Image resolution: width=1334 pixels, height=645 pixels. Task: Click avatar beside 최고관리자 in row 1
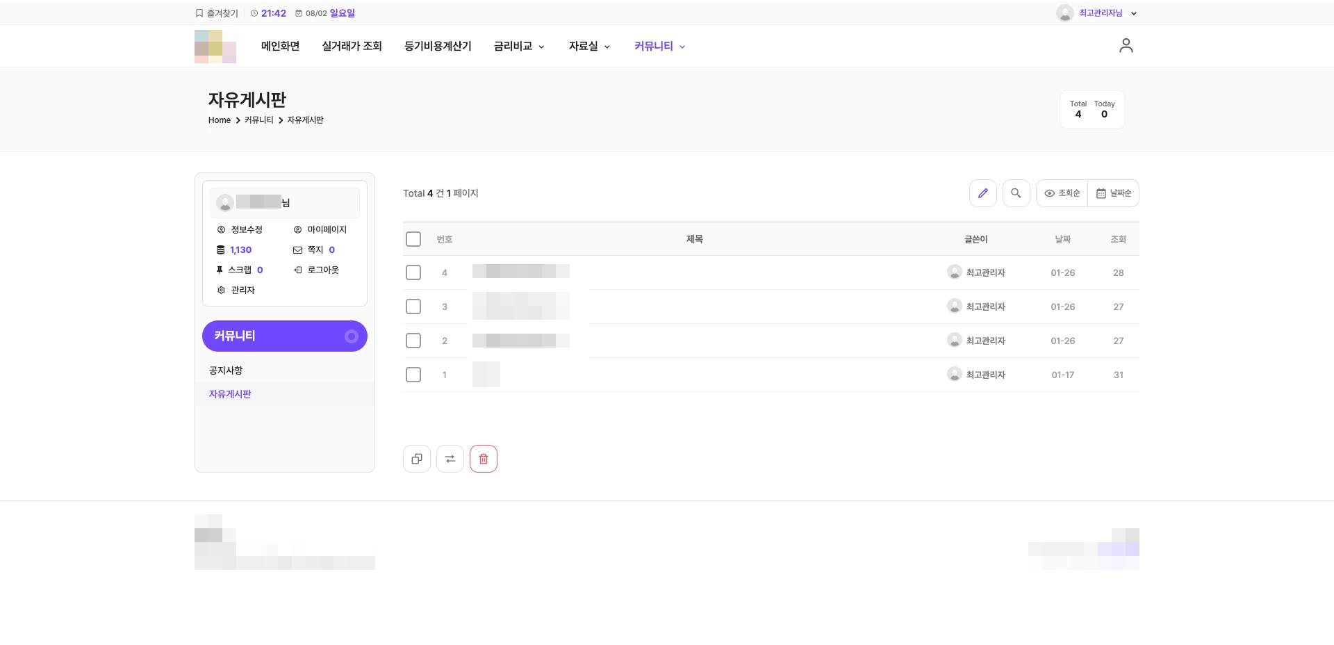955,375
